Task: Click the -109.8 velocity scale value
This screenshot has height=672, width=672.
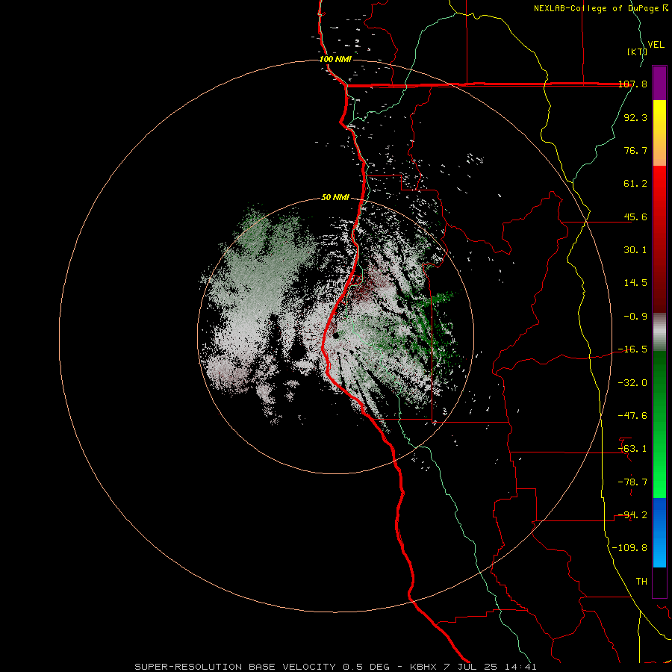Action: click(x=629, y=548)
